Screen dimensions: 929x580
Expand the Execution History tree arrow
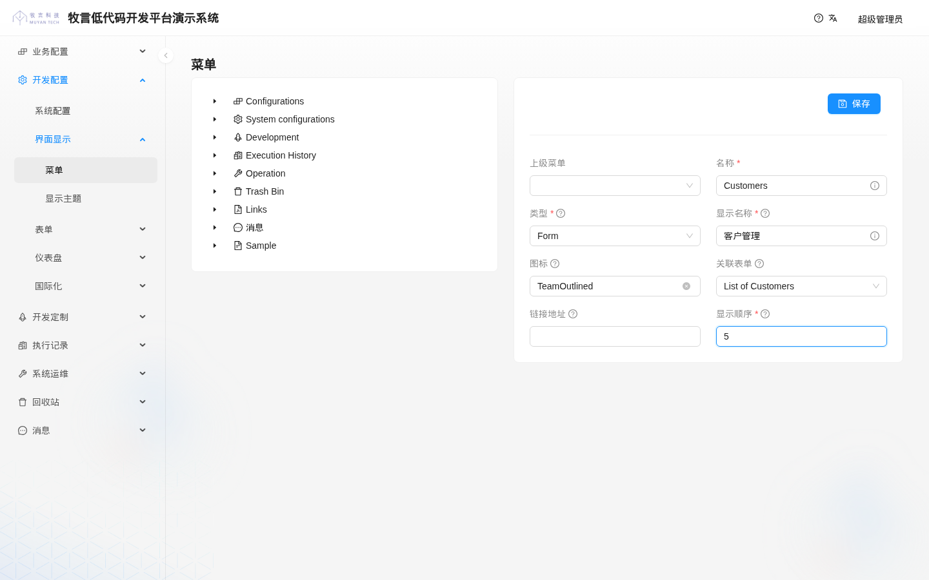pyautogui.click(x=215, y=155)
